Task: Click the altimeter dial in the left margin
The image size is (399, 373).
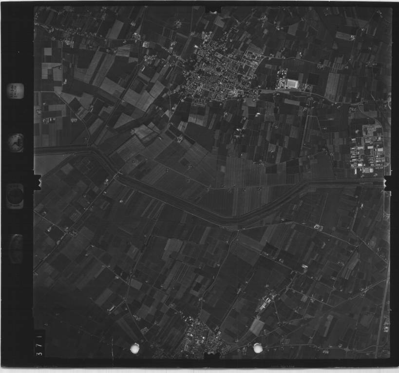Action: tap(15, 195)
